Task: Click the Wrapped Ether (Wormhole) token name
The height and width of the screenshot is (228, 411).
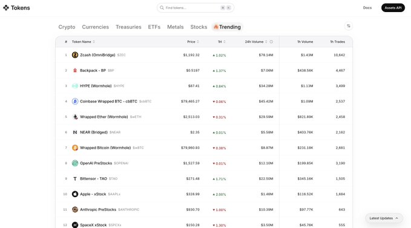Action: coord(104,117)
